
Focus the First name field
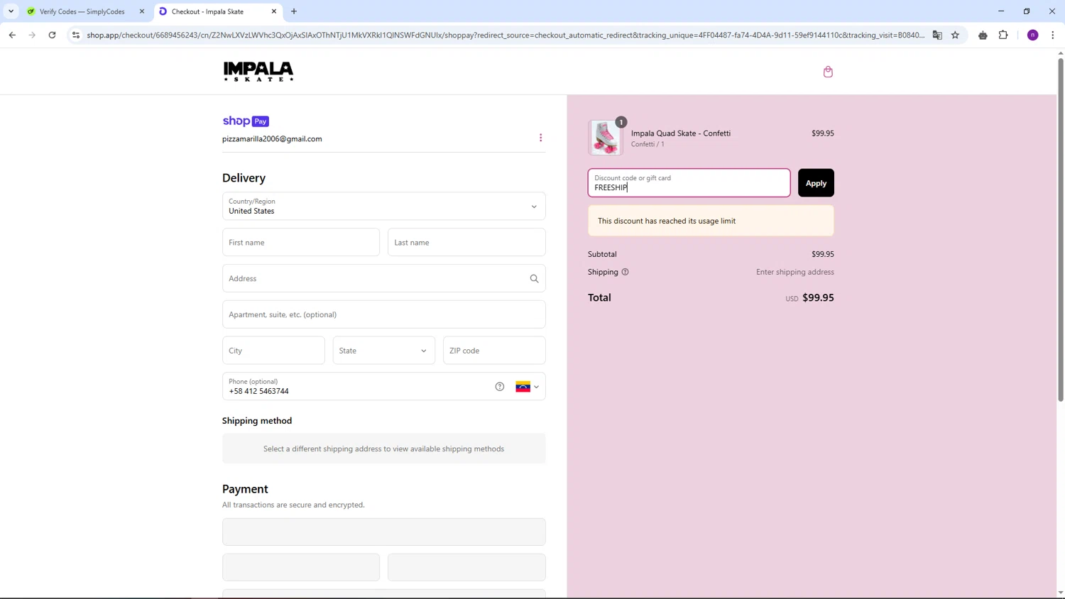301,242
